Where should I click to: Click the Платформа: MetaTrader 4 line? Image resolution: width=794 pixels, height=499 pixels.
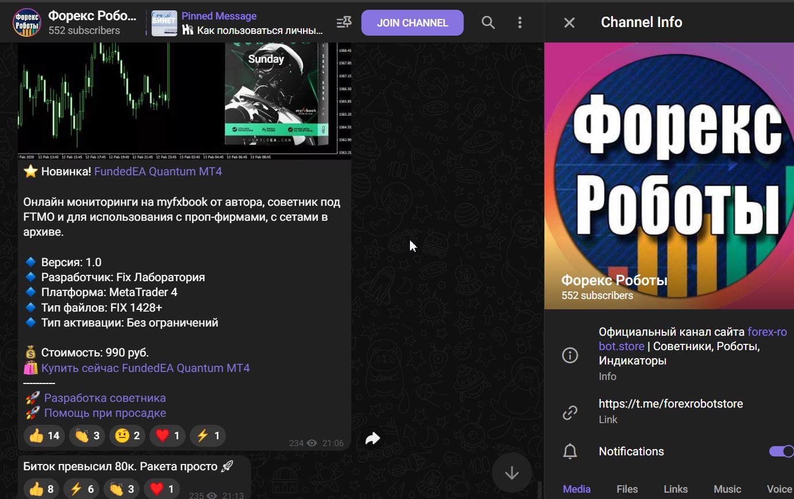click(x=109, y=292)
